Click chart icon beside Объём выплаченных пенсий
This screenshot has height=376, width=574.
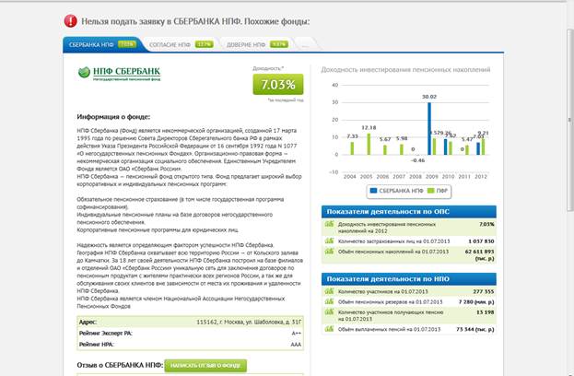point(329,328)
